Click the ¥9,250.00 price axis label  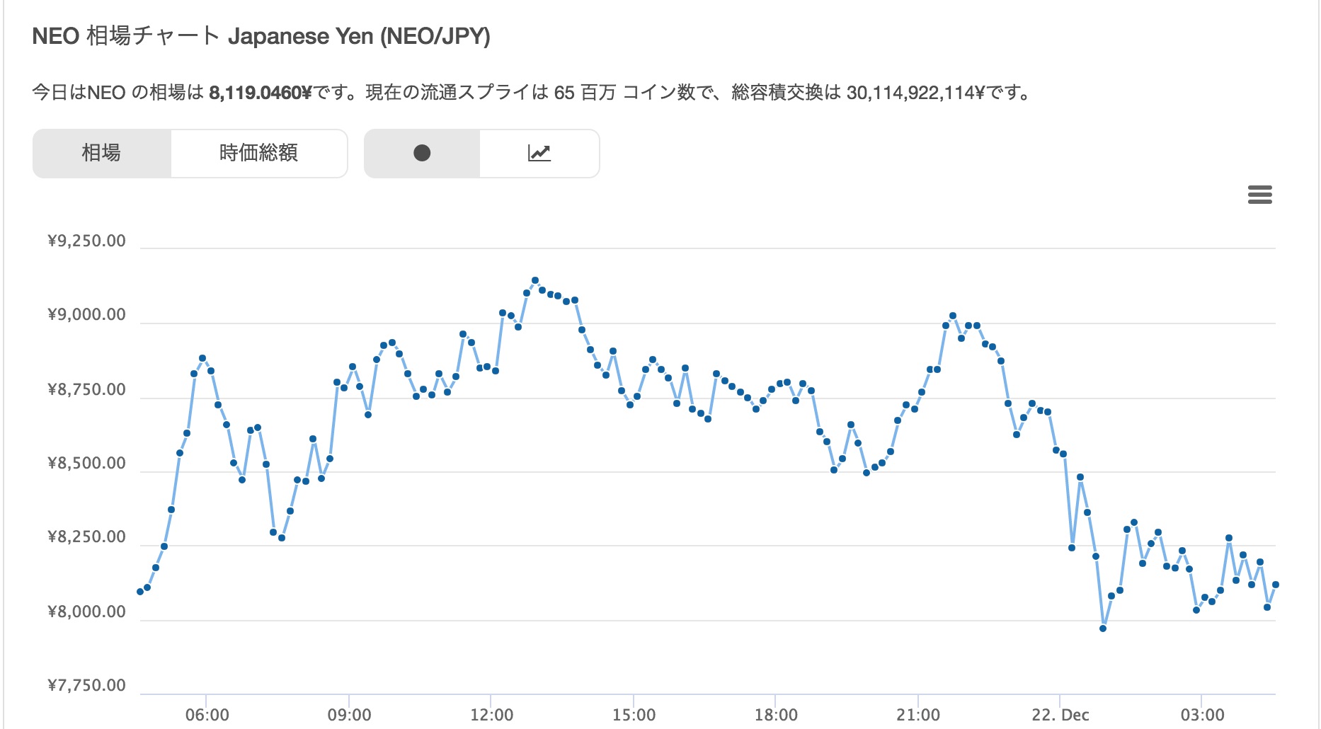[x=86, y=241]
